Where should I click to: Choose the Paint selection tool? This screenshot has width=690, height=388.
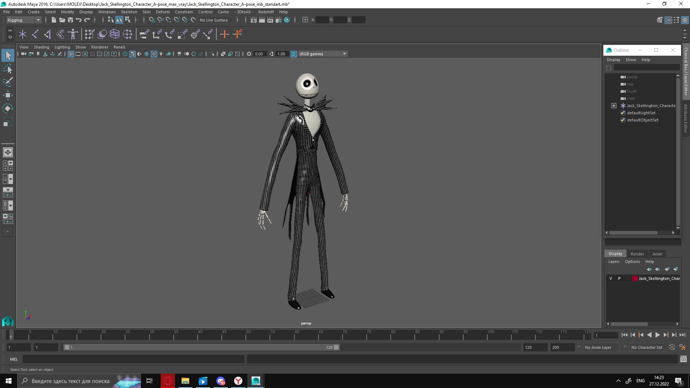pos(8,82)
